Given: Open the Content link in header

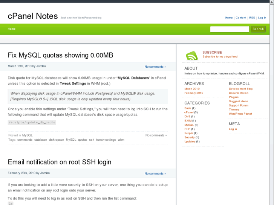Looking at the screenshot, I should pos(241,18).
